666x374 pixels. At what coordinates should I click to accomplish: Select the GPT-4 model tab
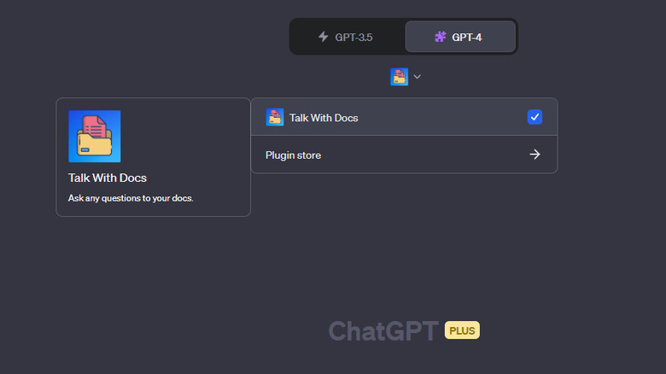459,37
